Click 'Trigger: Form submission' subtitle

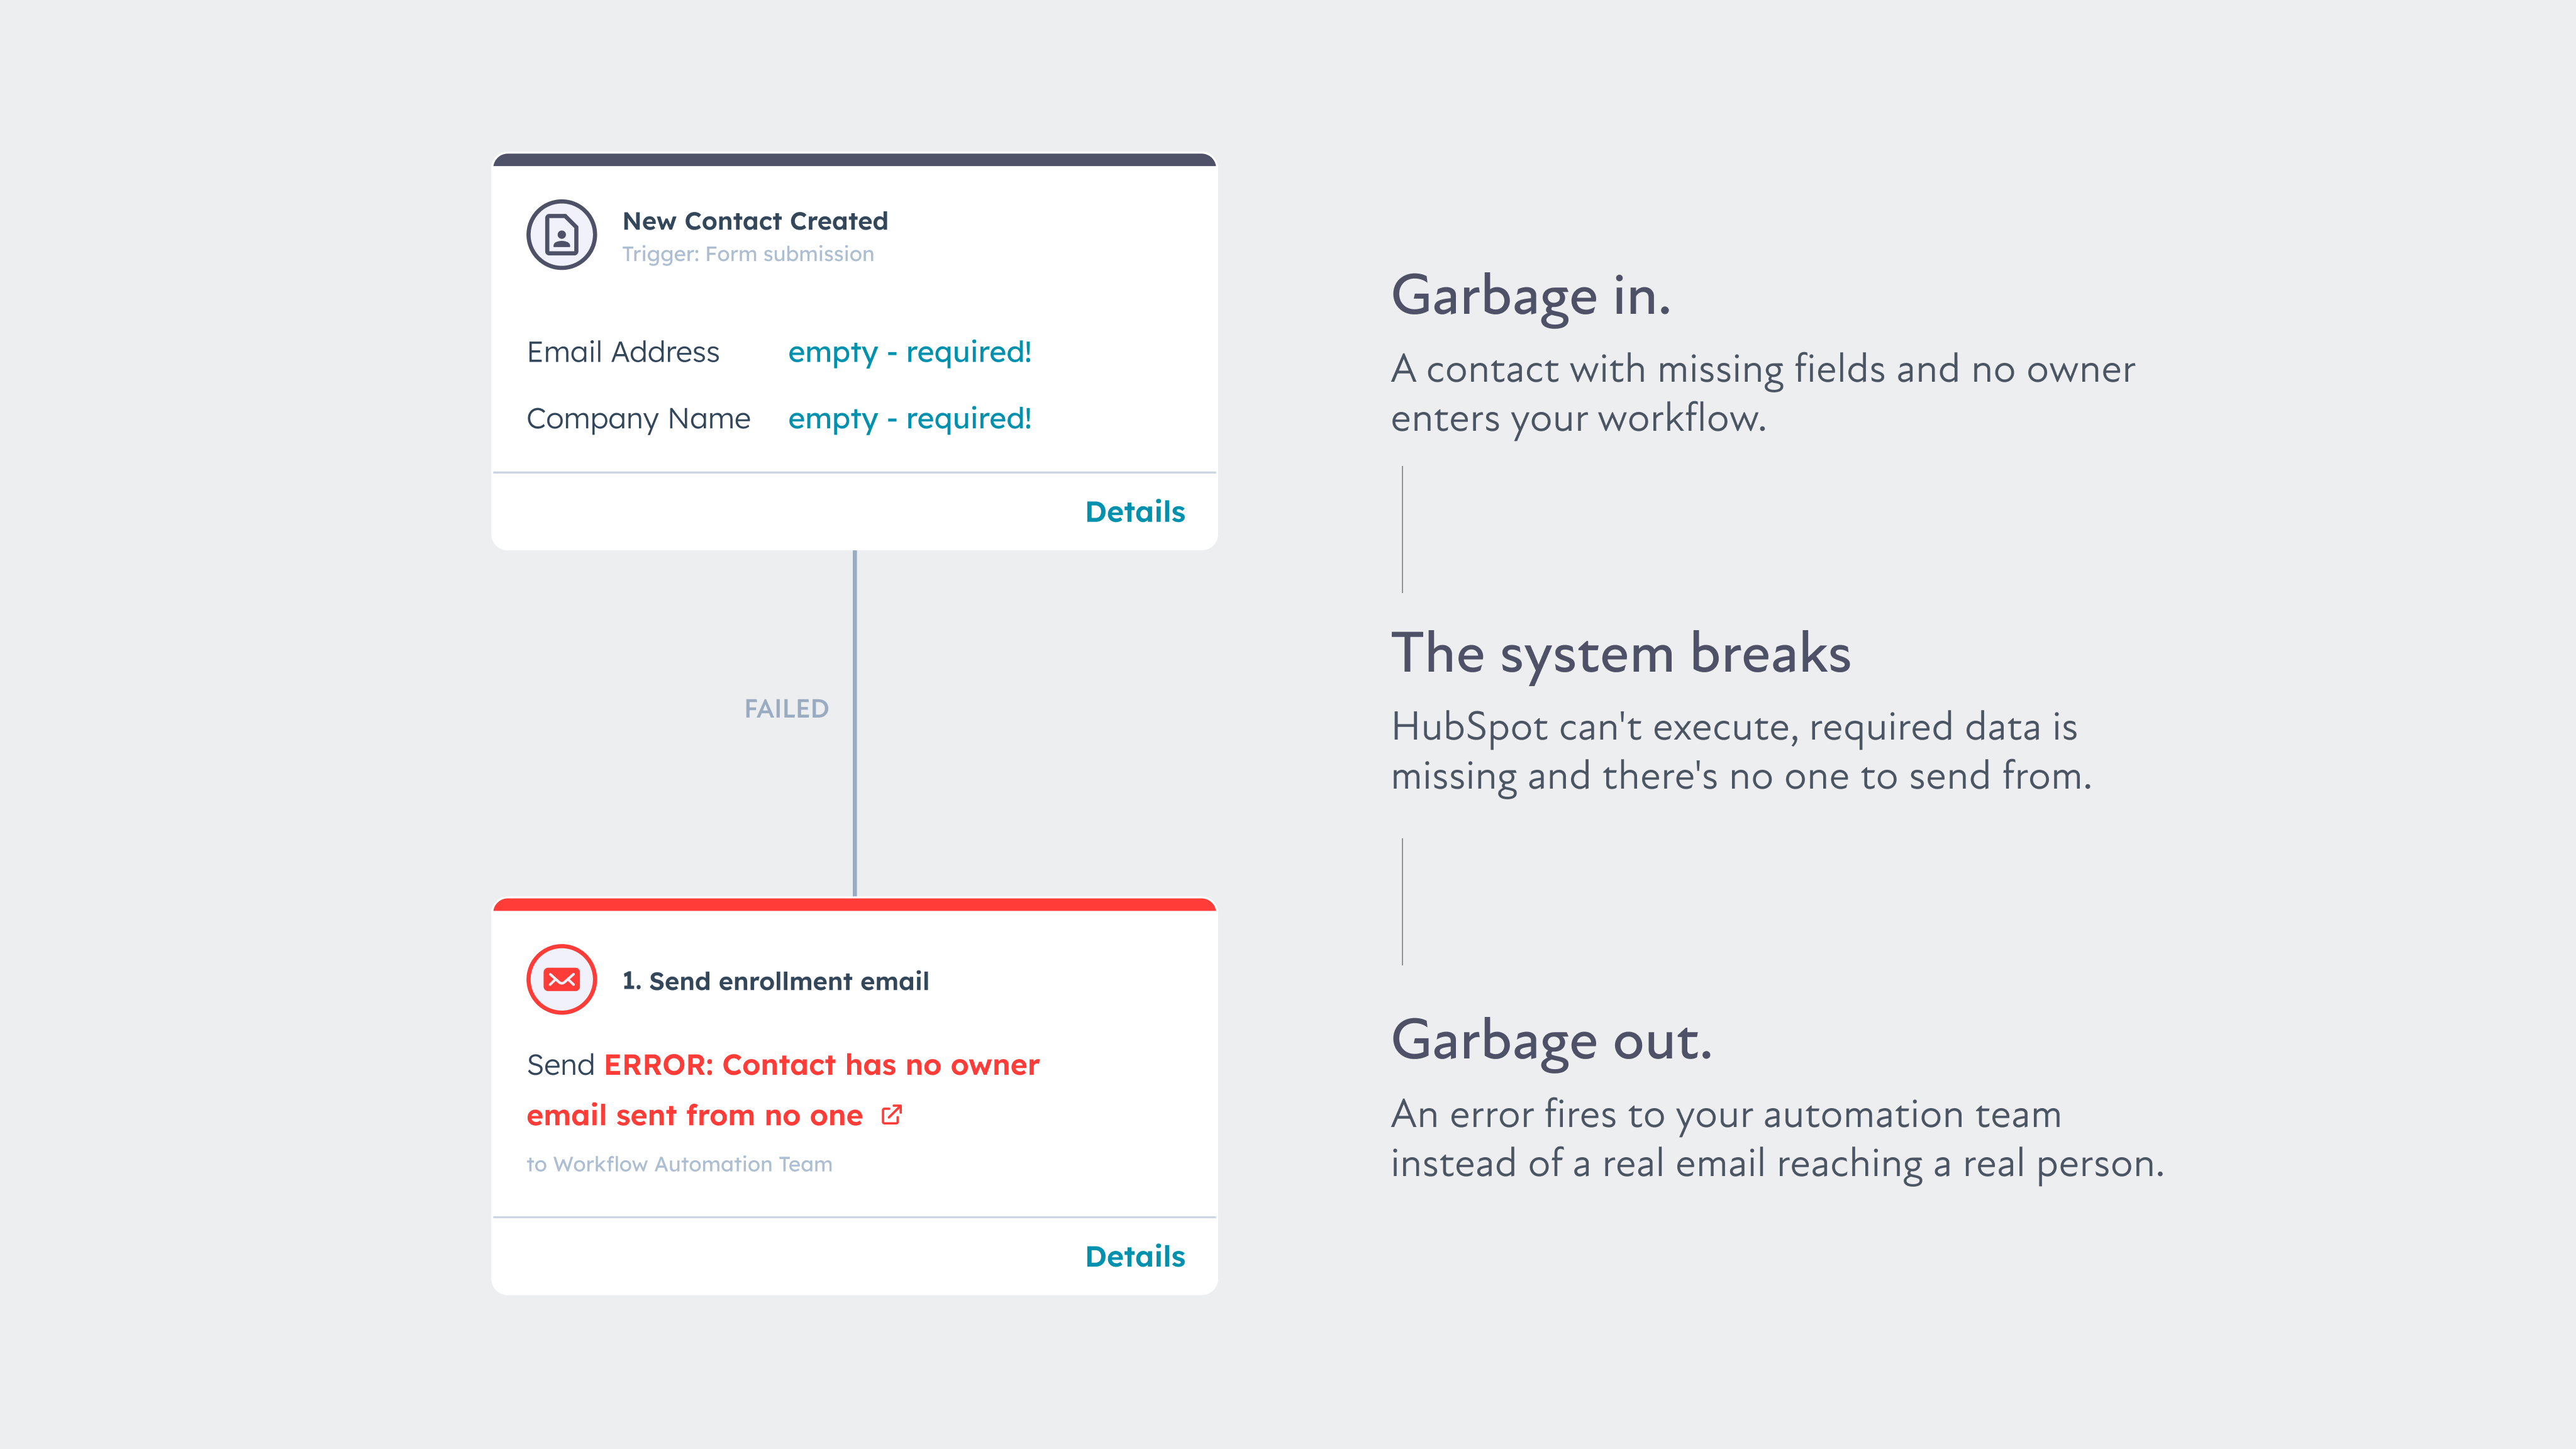click(x=748, y=254)
